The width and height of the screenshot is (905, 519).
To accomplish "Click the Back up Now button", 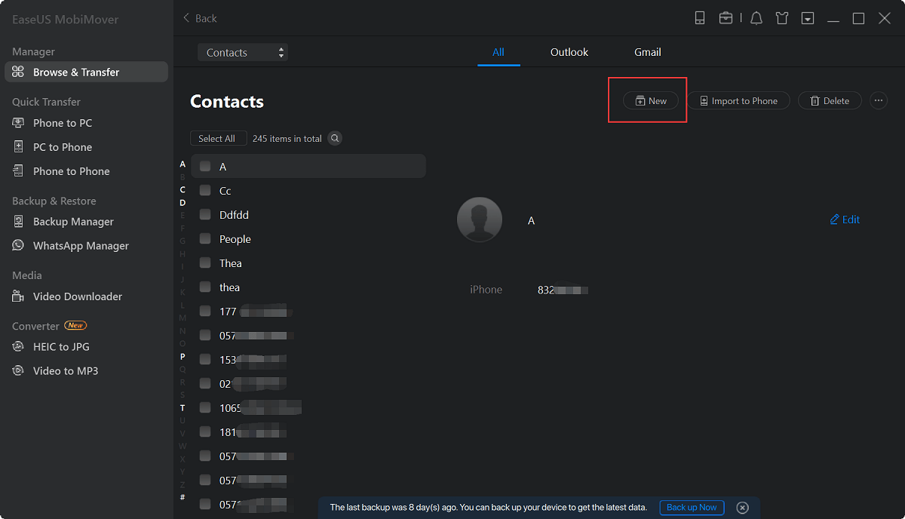I will tap(692, 508).
